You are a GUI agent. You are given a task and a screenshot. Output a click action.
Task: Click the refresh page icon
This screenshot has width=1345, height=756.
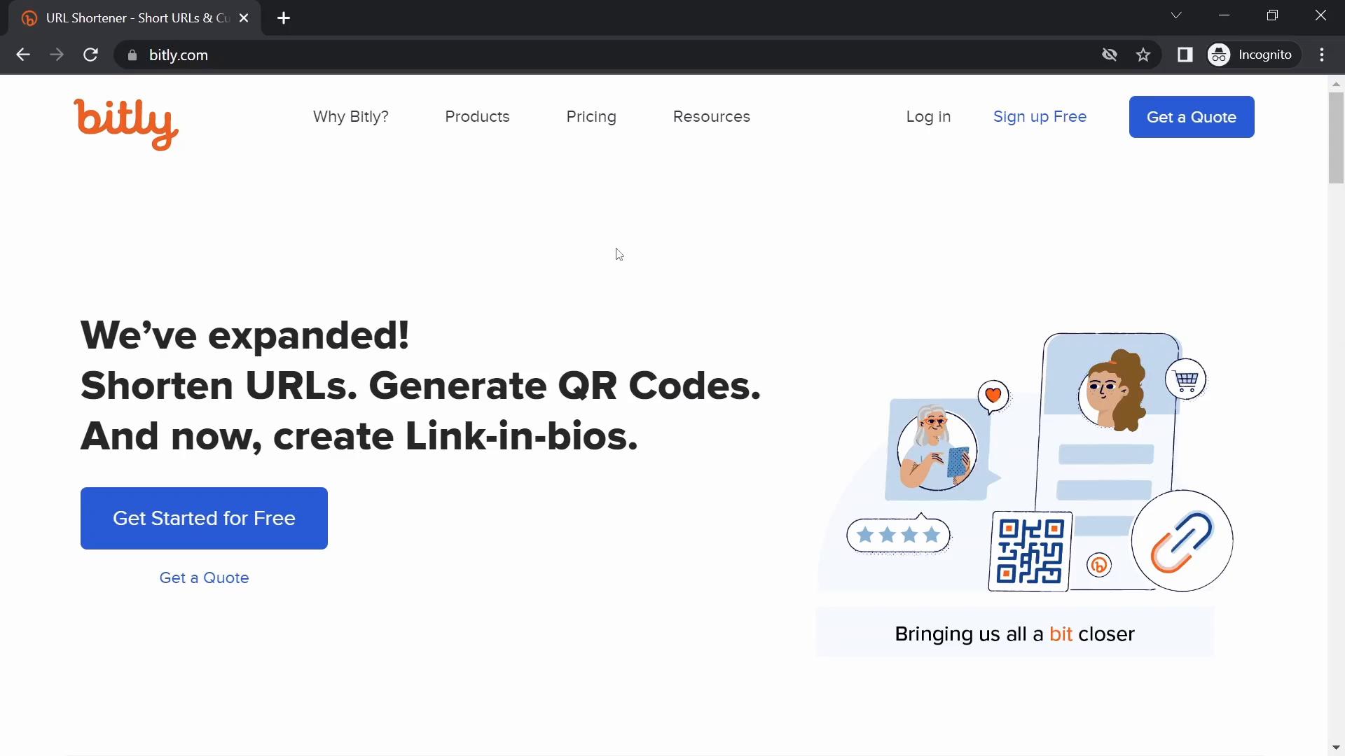point(92,55)
